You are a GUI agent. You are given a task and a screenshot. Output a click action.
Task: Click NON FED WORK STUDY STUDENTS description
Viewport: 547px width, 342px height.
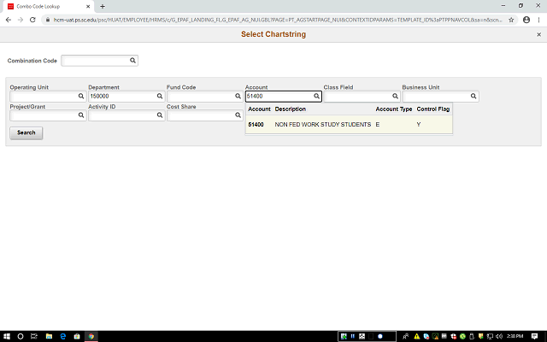point(323,125)
